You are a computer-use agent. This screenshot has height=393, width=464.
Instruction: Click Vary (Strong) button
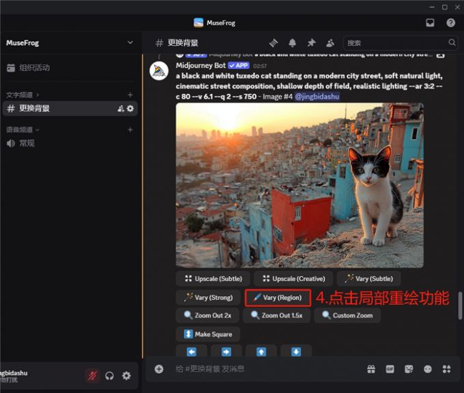(x=208, y=297)
